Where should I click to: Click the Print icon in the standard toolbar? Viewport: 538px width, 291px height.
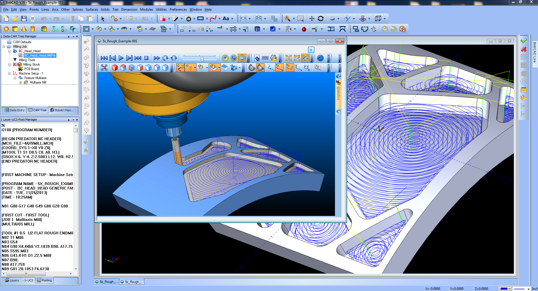coord(33,19)
